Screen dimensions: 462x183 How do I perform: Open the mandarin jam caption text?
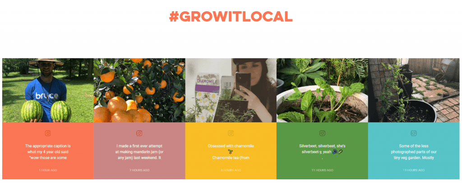(x=139, y=152)
